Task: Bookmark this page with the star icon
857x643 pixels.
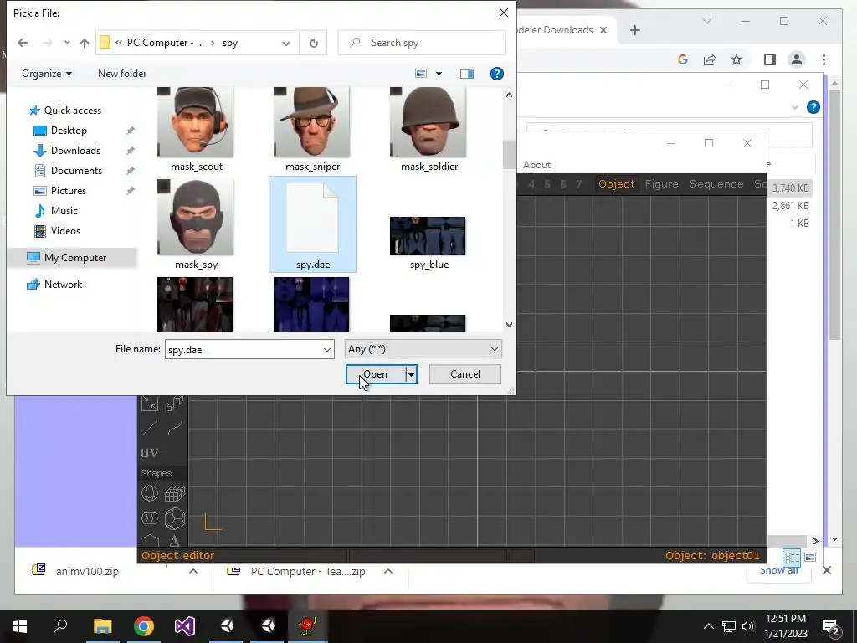Action: pos(736,59)
